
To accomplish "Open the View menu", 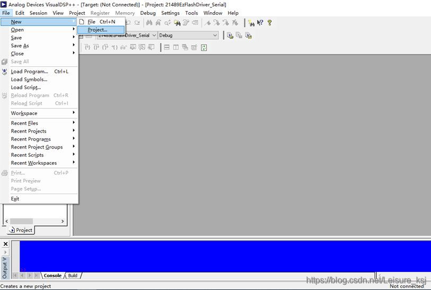I will 58,13.
